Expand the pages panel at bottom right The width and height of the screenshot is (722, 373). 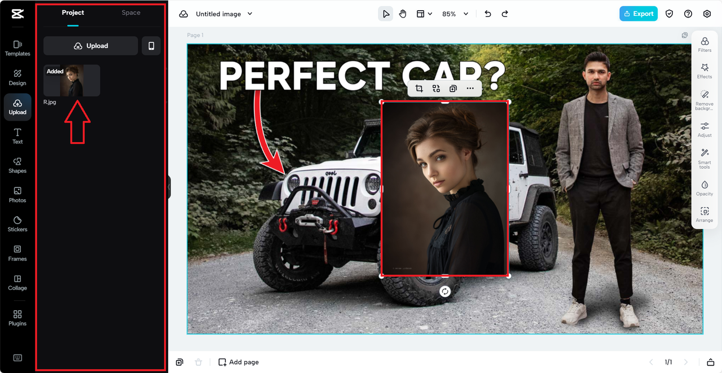pos(711,362)
